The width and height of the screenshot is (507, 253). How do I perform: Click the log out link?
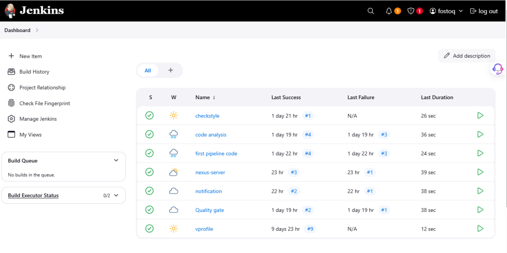click(484, 11)
